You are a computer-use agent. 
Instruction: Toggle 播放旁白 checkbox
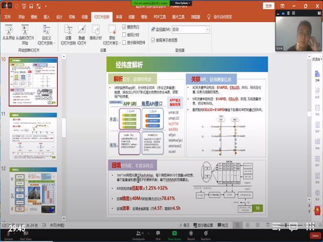tap(124, 26)
